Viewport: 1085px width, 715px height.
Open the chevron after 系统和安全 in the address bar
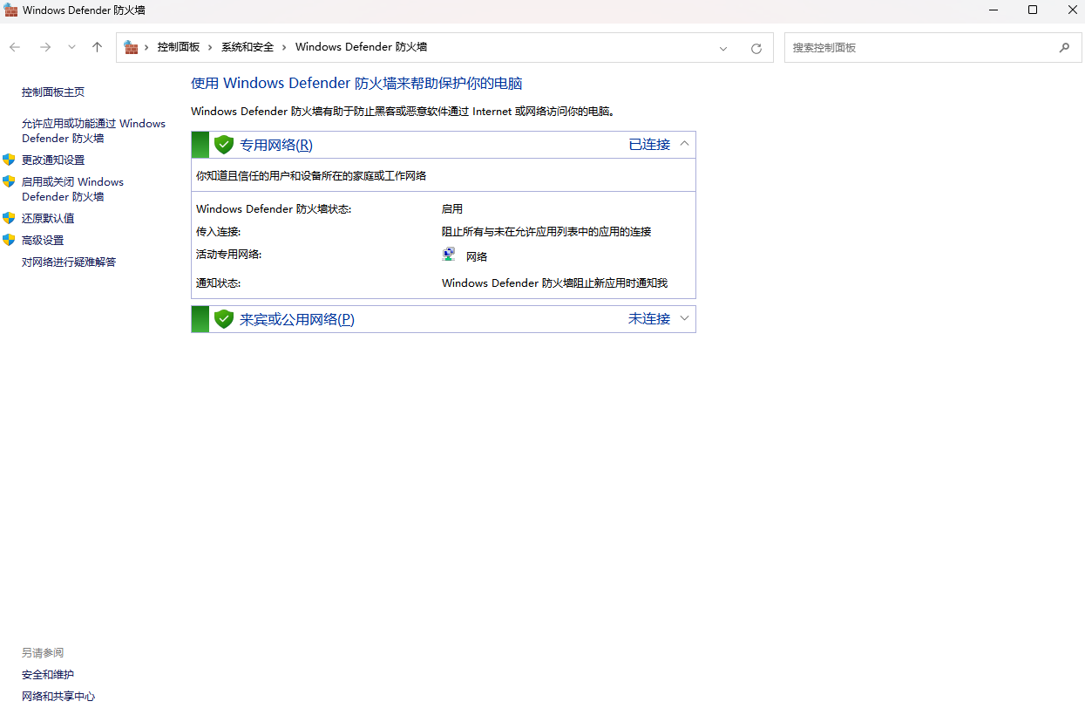[x=284, y=47]
